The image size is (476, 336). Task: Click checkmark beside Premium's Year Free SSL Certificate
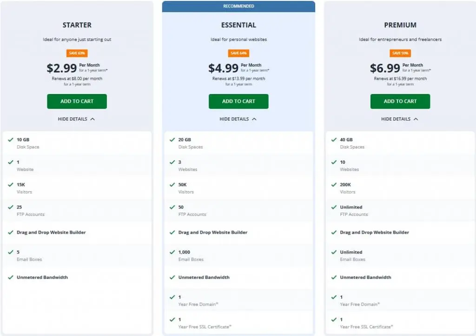point(334,319)
